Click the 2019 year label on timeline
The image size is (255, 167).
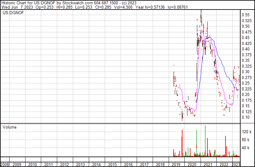(x=176, y=165)
